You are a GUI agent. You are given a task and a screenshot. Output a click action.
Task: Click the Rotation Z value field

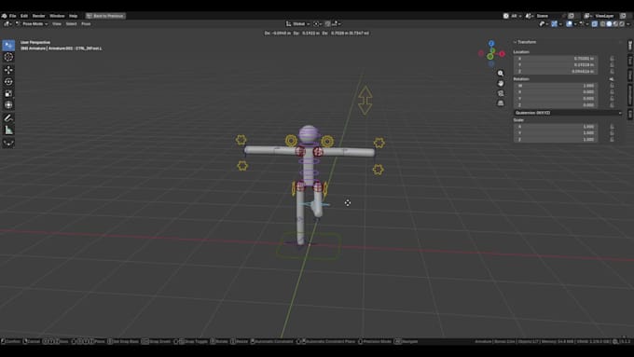(x=555, y=104)
